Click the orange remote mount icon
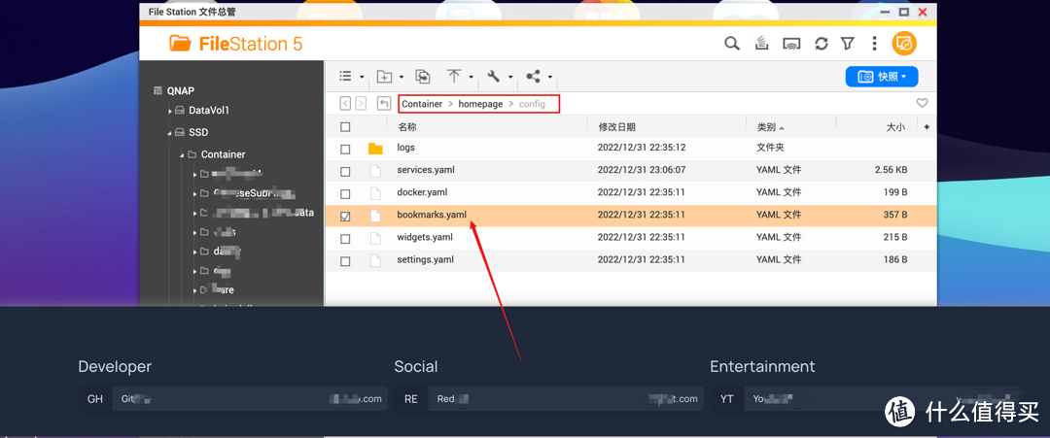This screenshot has width=1050, height=438. (904, 44)
